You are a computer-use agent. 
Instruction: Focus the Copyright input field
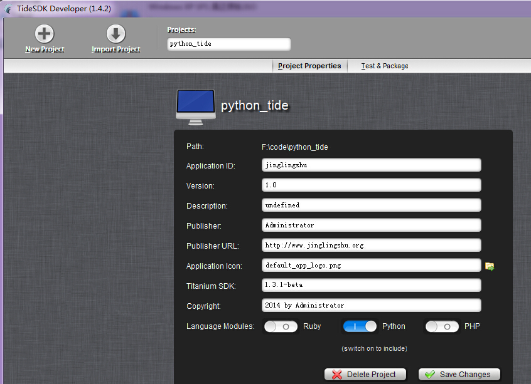(372, 305)
